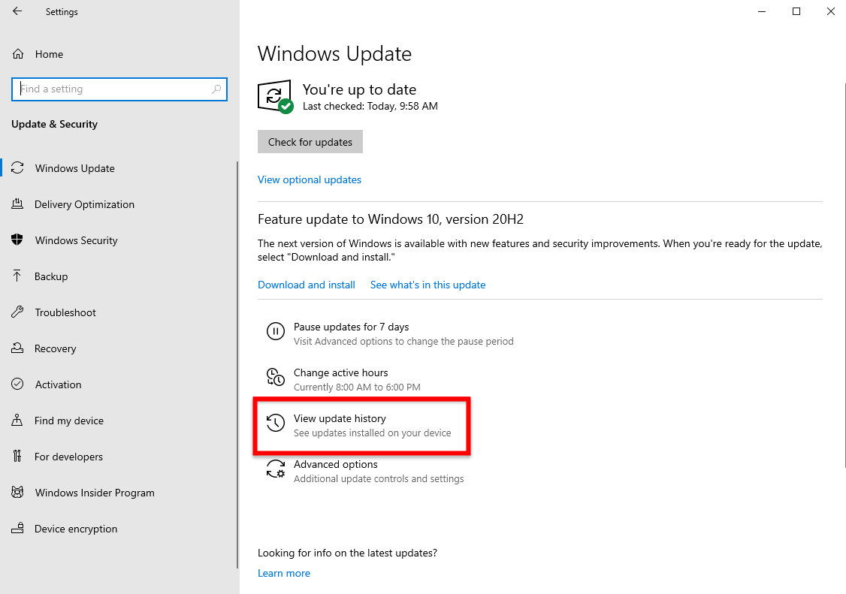Viewport: 846px width, 594px height.
Task: Click the active hours clock icon
Action: pyautogui.click(x=276, y=376)
